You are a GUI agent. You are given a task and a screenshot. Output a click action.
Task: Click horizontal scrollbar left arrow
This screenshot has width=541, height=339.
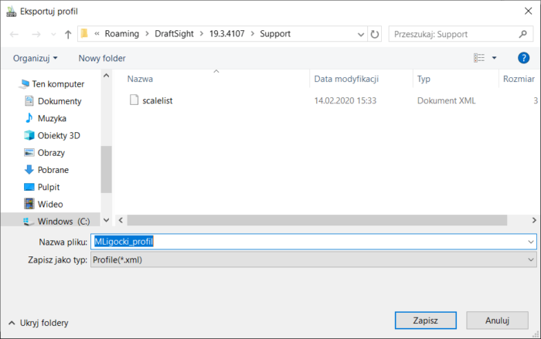(121, 220)
